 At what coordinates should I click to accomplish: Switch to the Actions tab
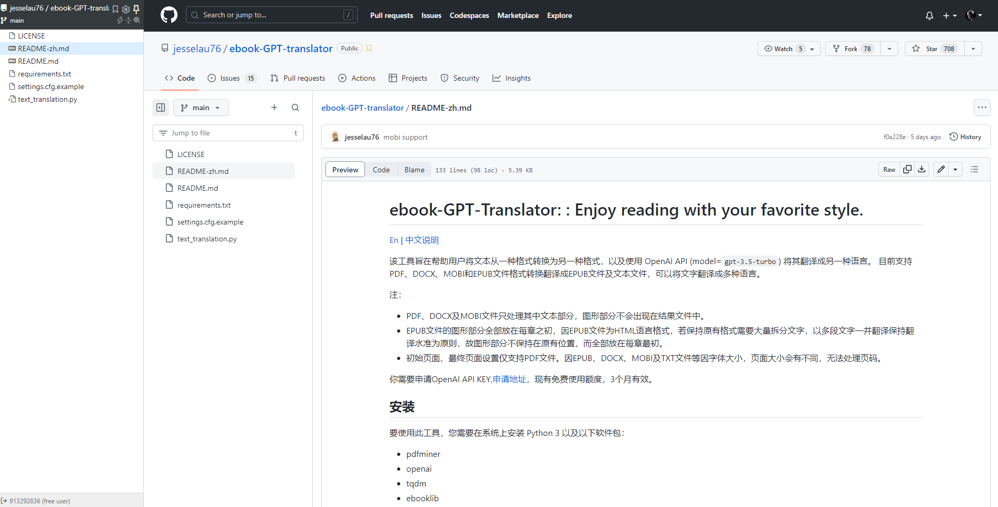click(x=357, y=78)
